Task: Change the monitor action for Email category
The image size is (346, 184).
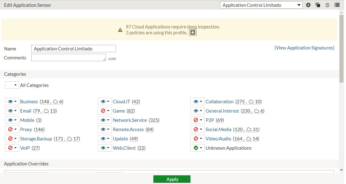Action: point(12,111)
